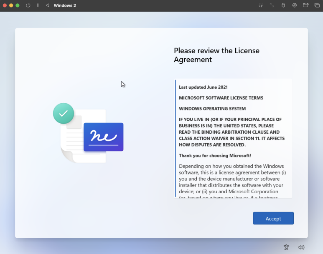Click 'WINDOWS OPERATING SYSTEM' heading text
This screenshot has width=323, height=254.
212,108
